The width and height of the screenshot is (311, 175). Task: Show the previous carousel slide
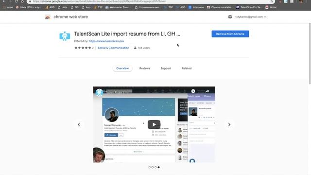pyautogui.click(x=79, y=124)
